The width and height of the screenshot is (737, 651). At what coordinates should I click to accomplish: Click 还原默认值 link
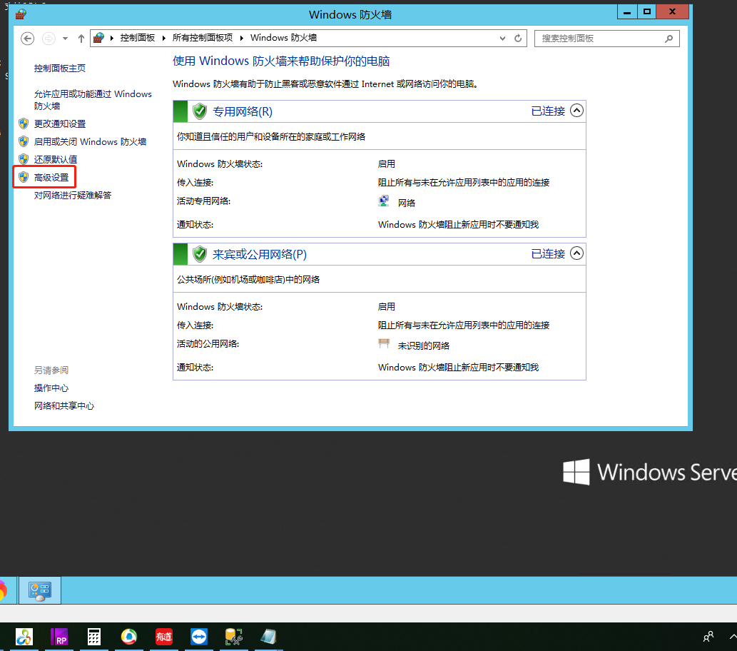(x=56, y=159)
